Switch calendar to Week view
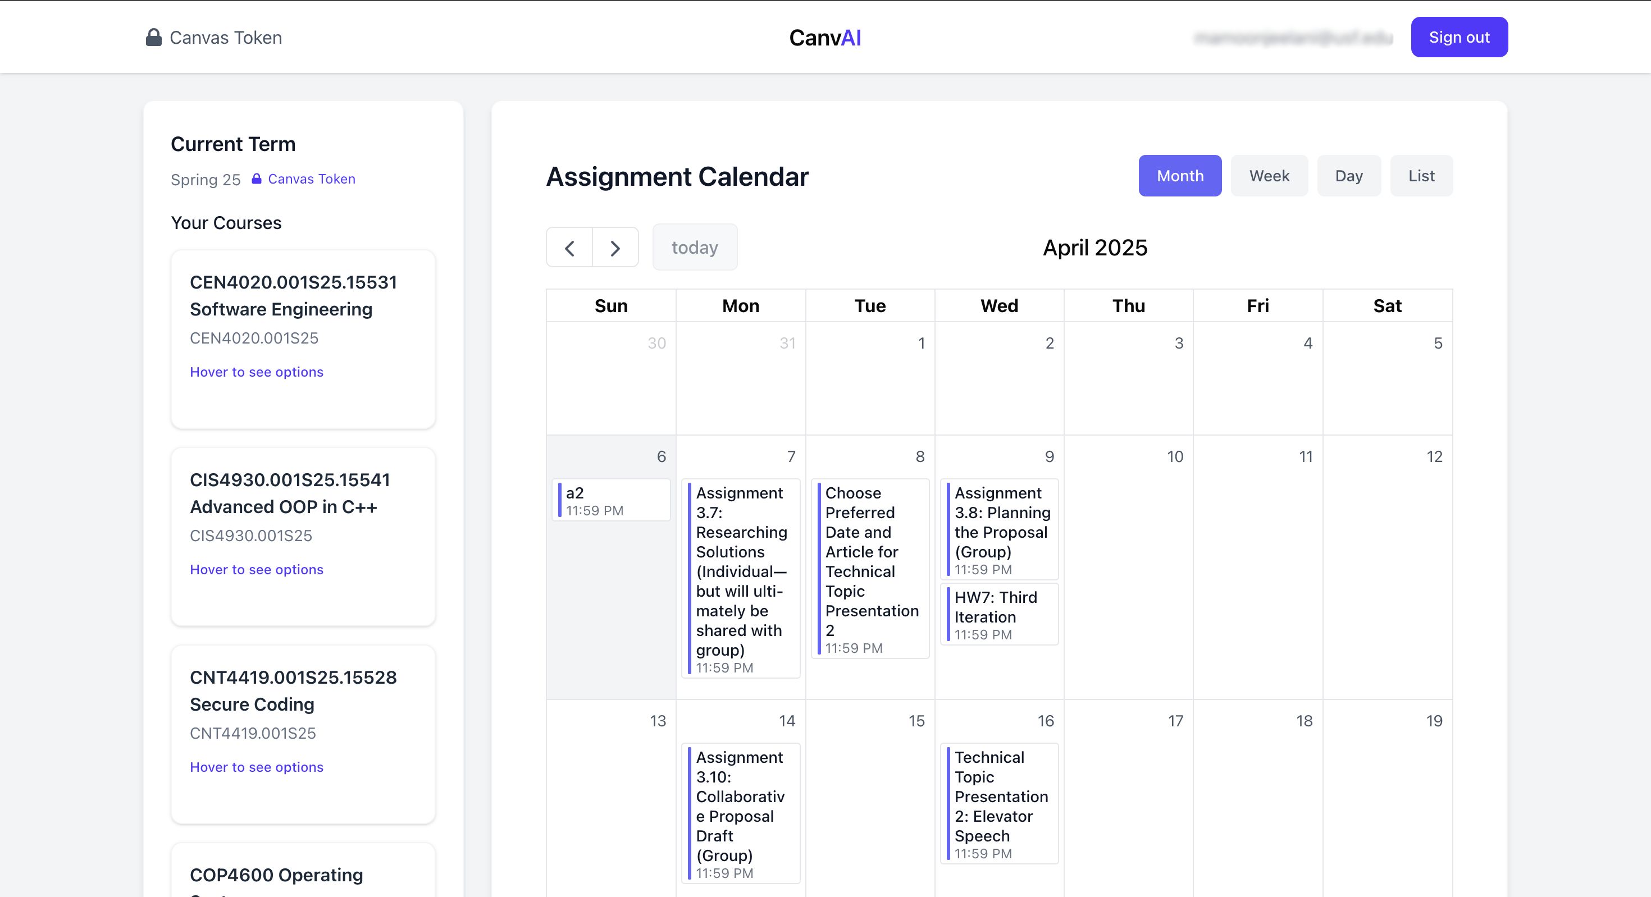Viewport: 1651px width, 897px height. 1269,176
